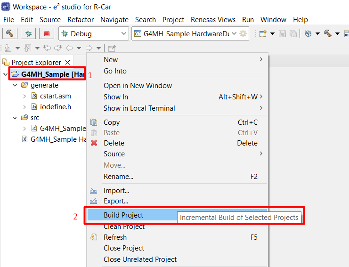Open the Refactor menu in menu bar
This screenshot has width=349, height=267.
pos(81,20)
